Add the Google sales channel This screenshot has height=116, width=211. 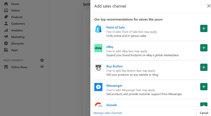(x=204, y=104)
